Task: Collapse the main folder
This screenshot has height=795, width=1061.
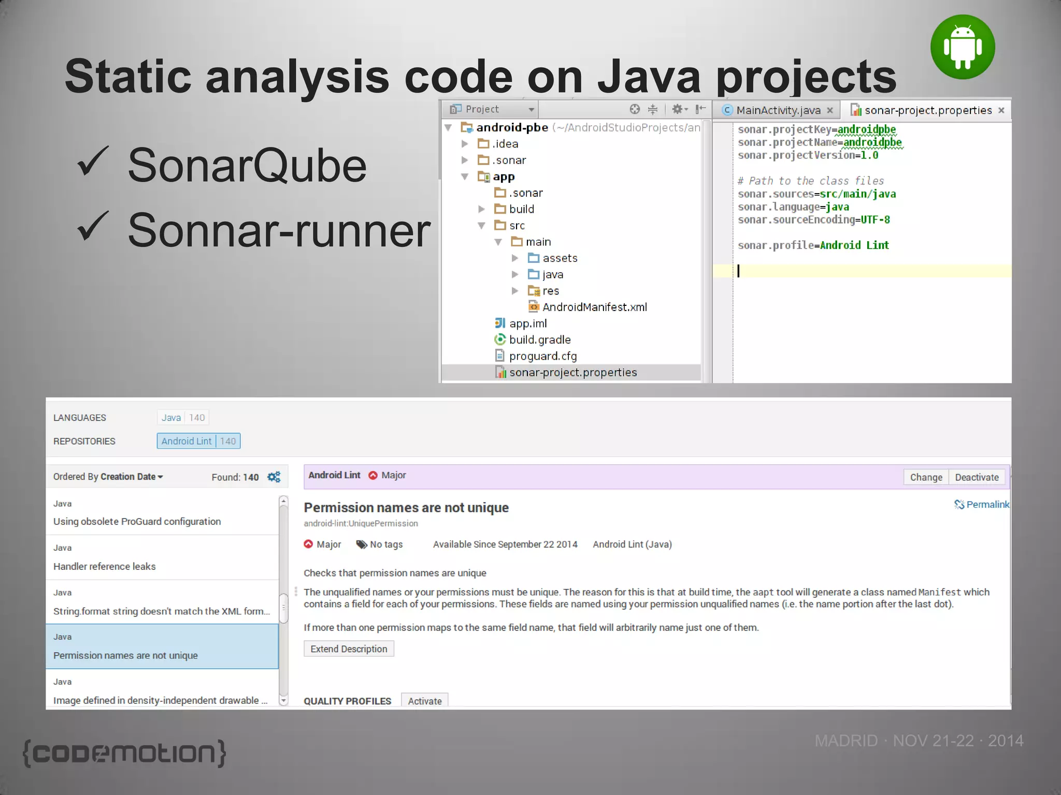Action: (498, 242)
